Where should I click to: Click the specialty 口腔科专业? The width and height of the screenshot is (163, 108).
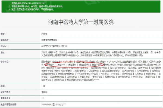[x=72, y=77]
